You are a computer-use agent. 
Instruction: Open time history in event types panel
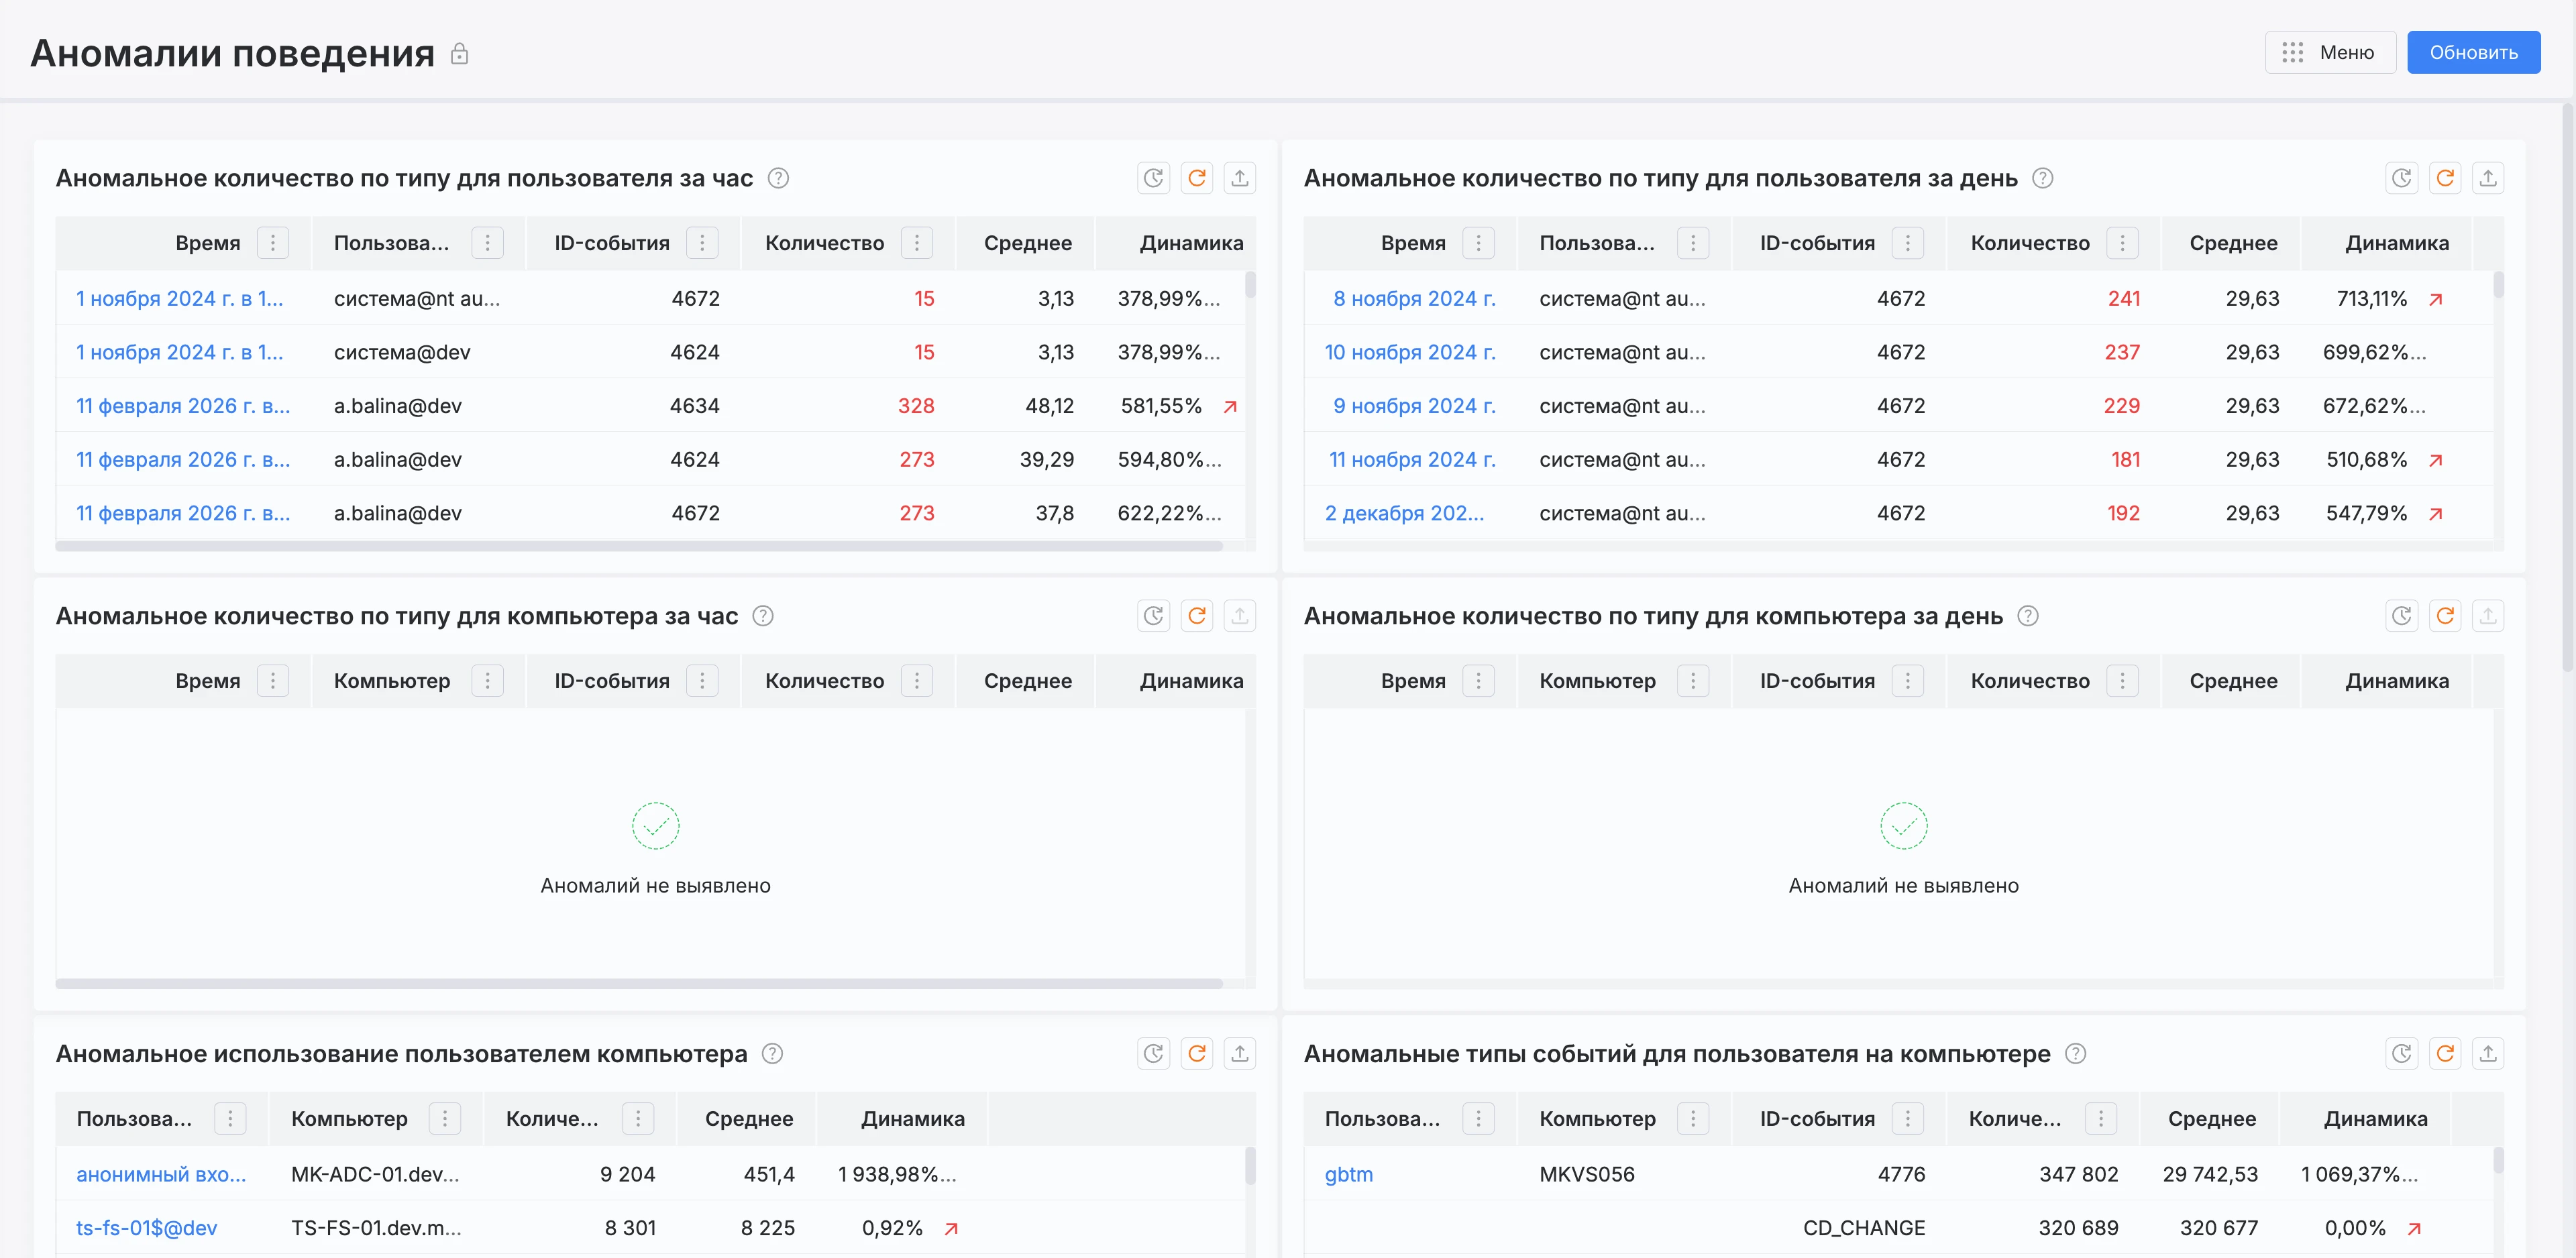[x=2402, y=1054]
